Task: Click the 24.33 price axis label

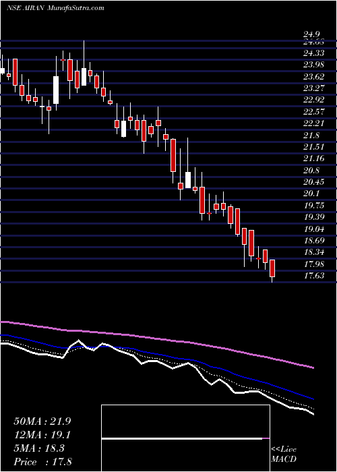Action: [313, 53]
